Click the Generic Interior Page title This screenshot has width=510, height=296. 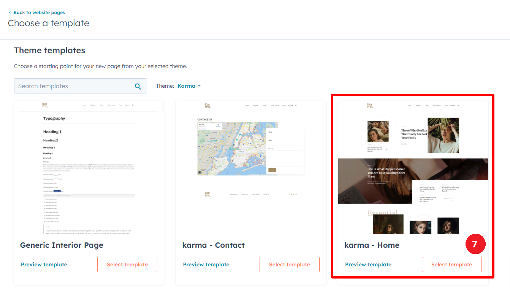click(62, 245)
